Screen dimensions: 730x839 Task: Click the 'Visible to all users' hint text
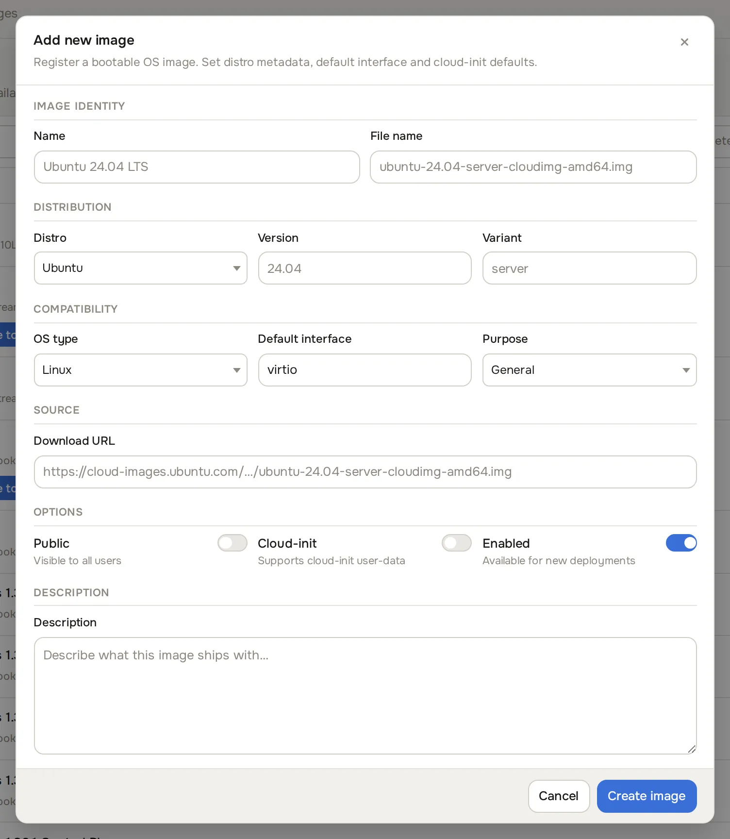[x=78, y=561]
